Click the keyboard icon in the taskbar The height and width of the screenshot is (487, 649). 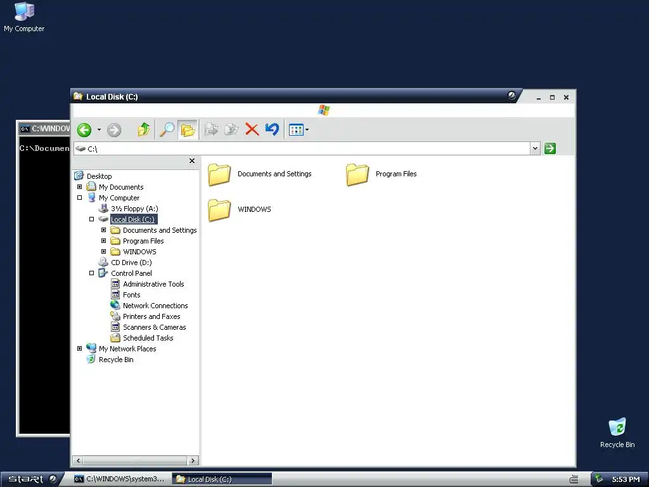tap(574, 479)
